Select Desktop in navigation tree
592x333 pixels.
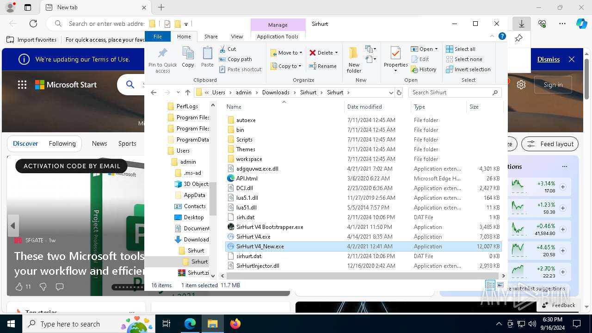point(194,217)
